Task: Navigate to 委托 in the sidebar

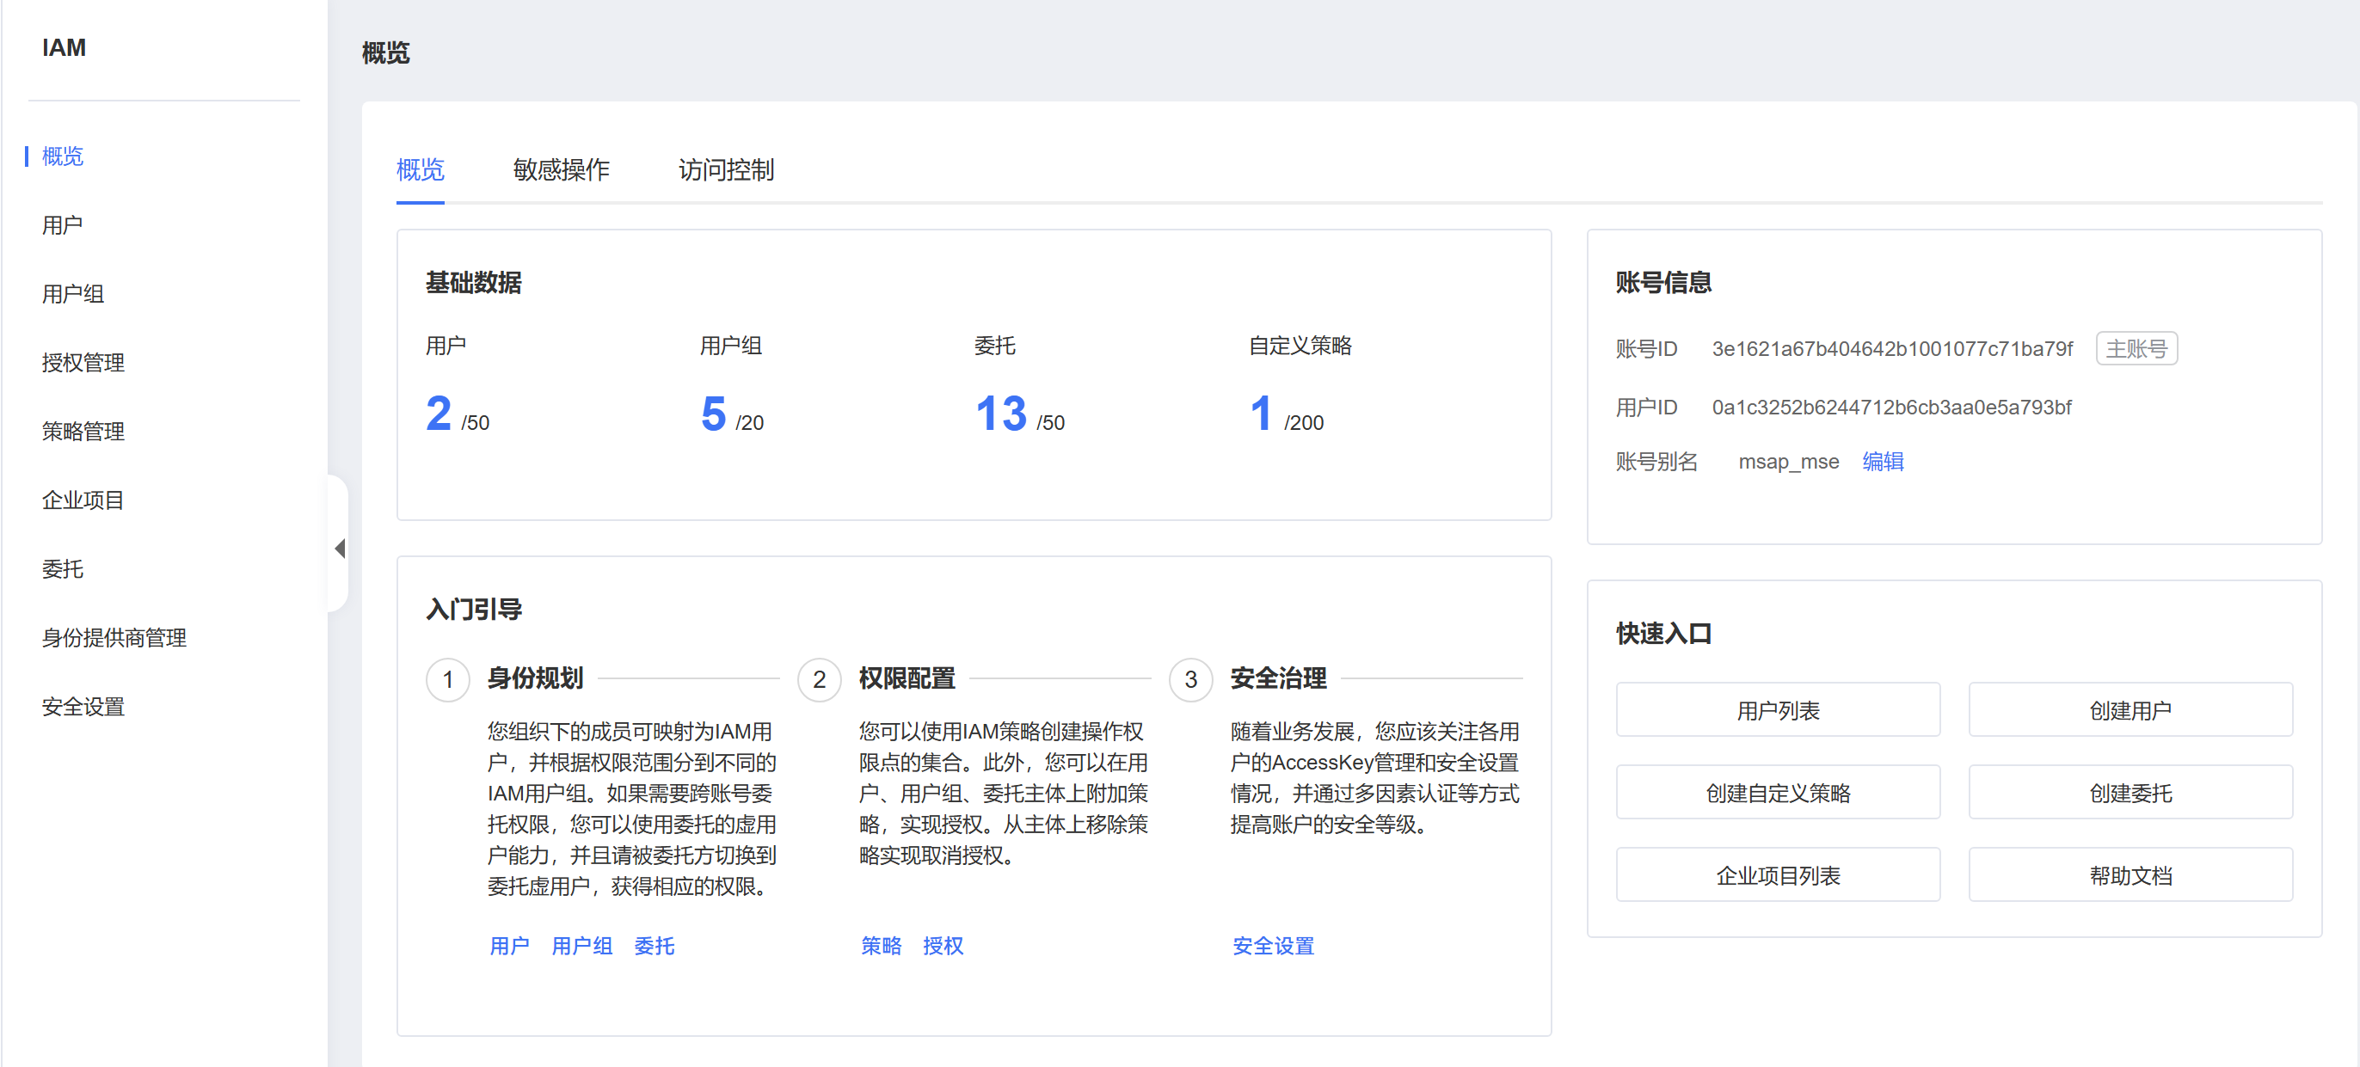Action: [62, 569]
